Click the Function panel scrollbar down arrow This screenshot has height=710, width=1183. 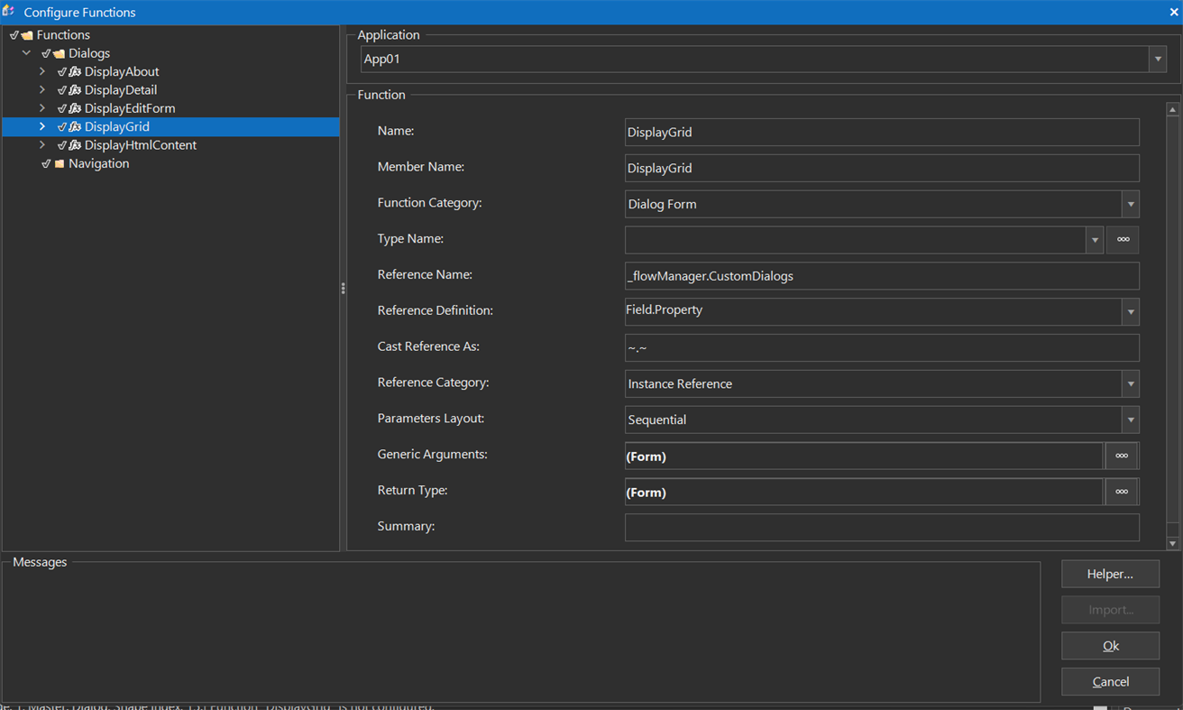1172,544
